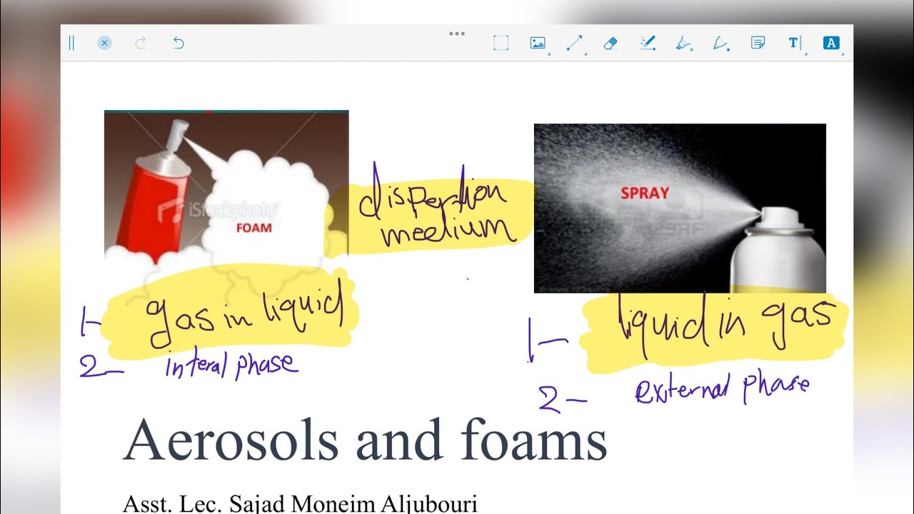
Task: Select the pen writing tool
Action: 648,43
